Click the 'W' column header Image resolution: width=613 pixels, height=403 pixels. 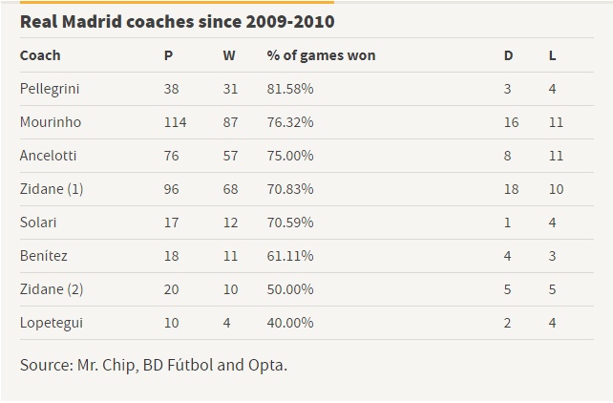229,55
